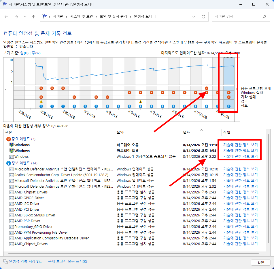Sort the list by the 날짜 column header

click(201, 133)
